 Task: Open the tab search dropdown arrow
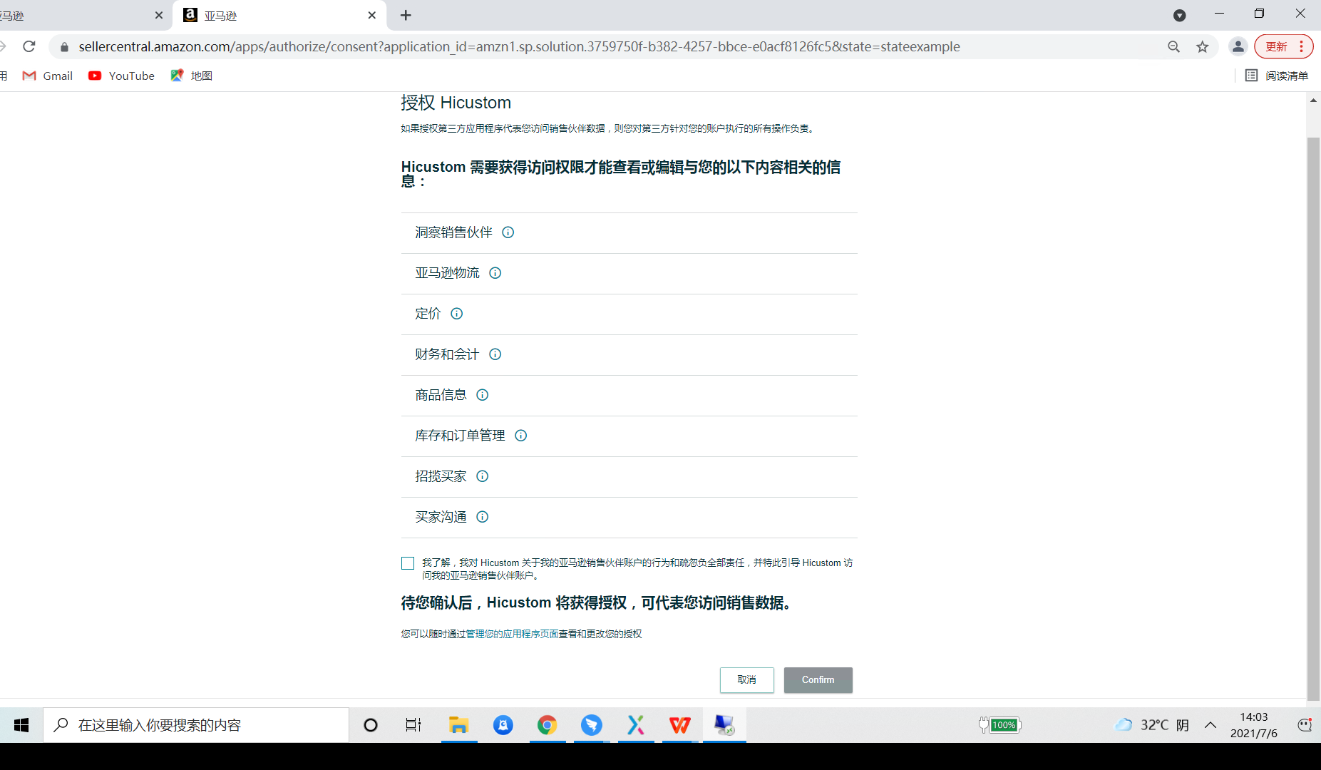click(x=1179, y=15)
